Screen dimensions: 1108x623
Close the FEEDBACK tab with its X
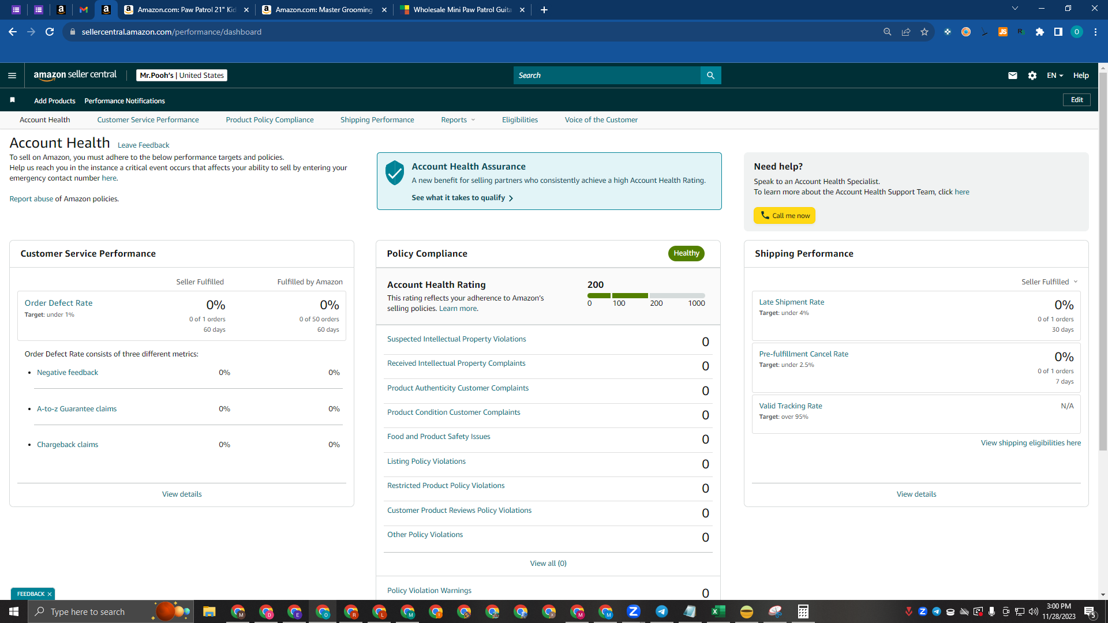click(50, 594)
